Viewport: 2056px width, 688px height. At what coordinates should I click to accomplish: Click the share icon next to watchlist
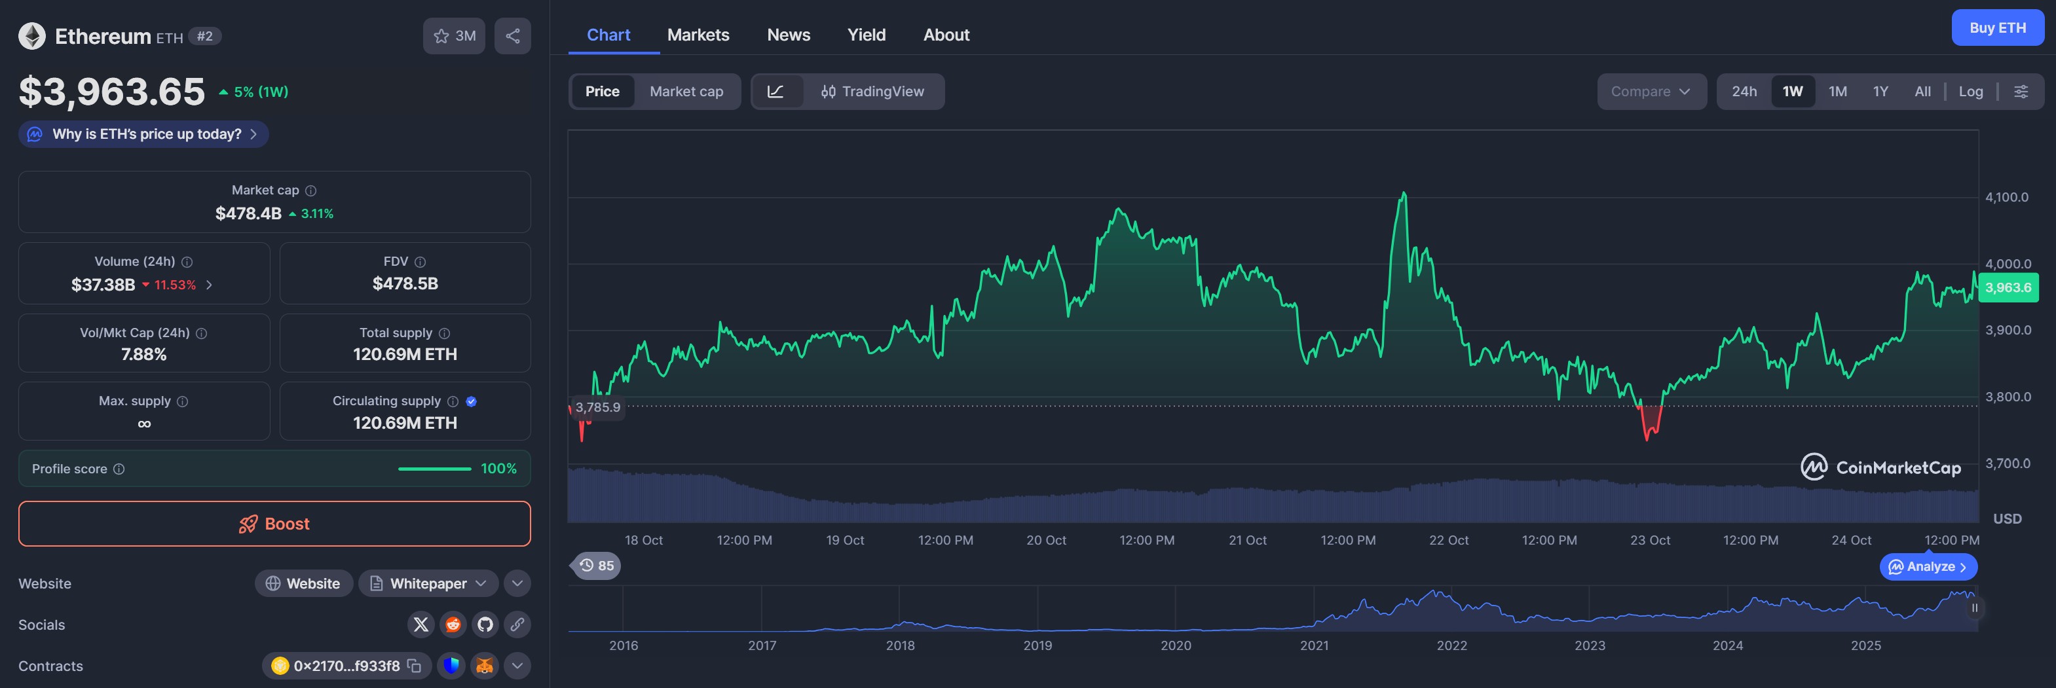tap(512, 36)
